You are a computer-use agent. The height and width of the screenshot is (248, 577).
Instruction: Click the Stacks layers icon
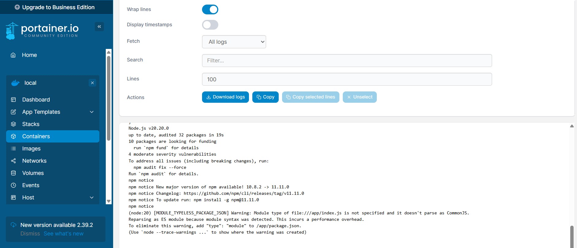(x=13, y=124)
